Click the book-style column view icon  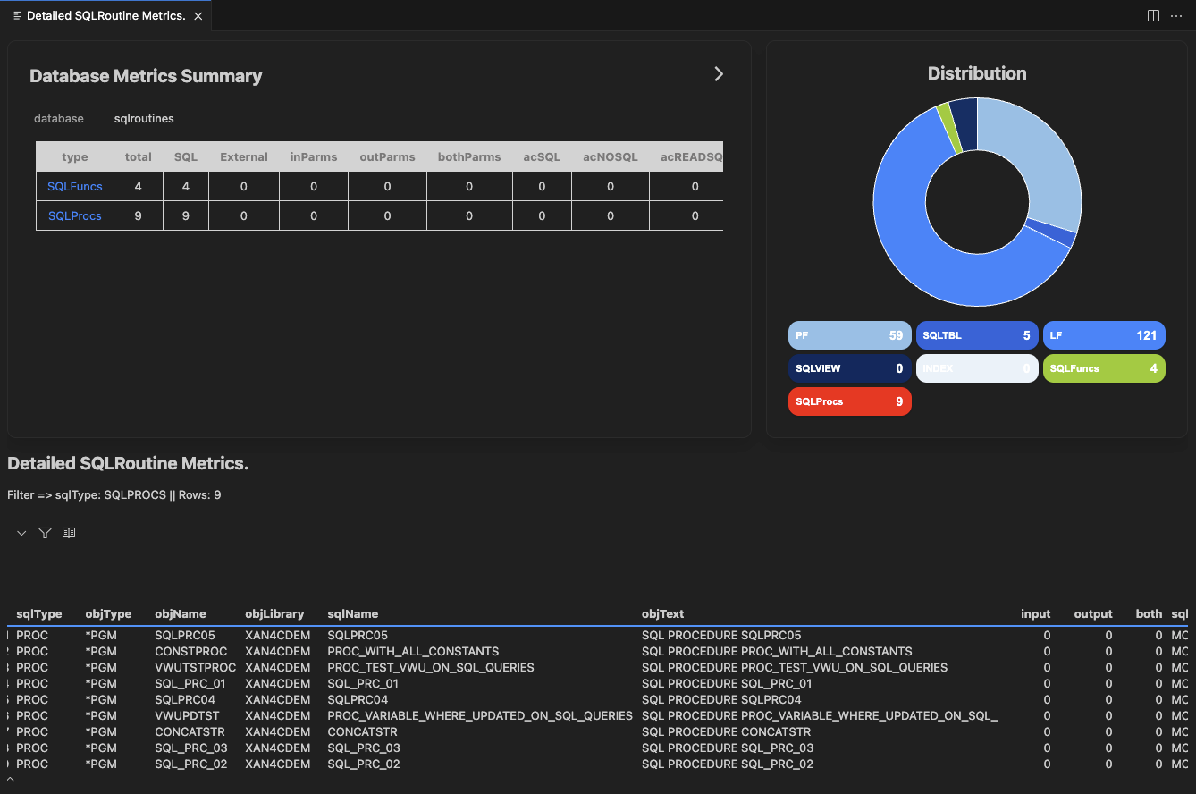pyautogui.click(x=69, y=533)
